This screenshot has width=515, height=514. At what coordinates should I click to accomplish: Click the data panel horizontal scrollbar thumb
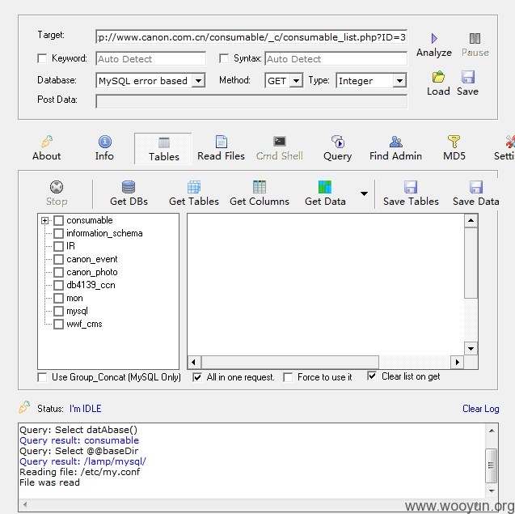pyautogui.click(x=289, y=363)
